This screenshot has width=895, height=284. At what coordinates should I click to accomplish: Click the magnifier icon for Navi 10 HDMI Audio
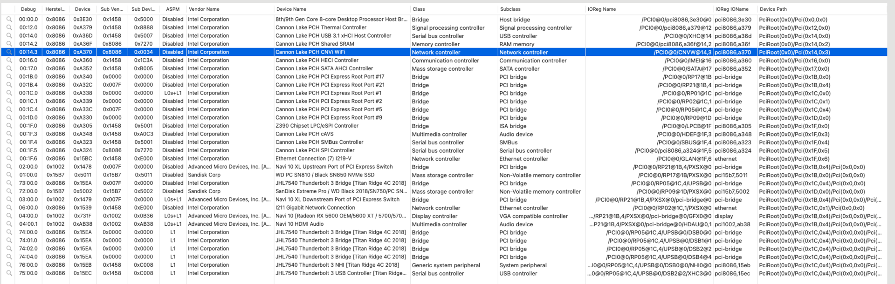(9, 224)
